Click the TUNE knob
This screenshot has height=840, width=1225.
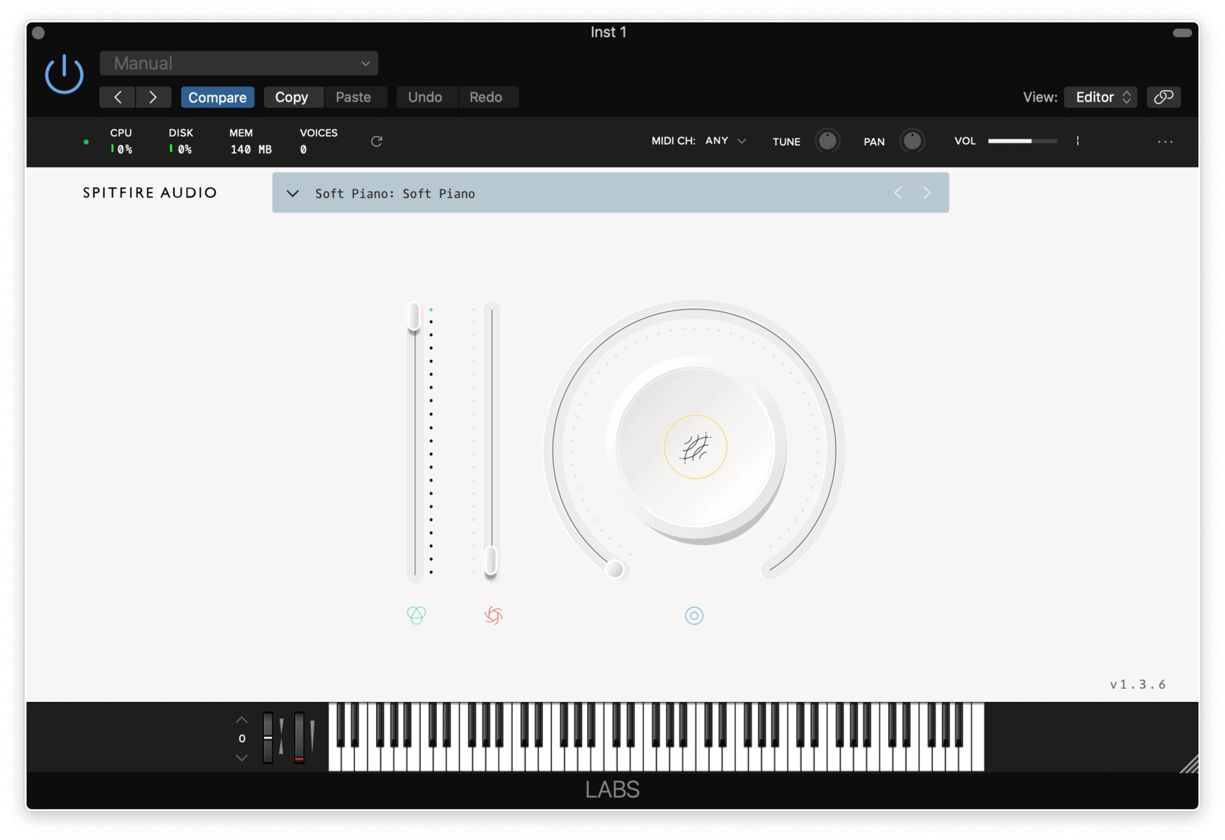tap(826, 141)
